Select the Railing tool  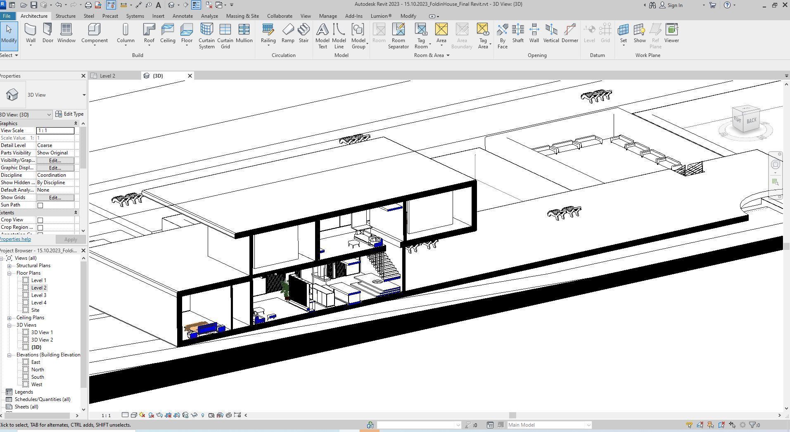point(268,33)
